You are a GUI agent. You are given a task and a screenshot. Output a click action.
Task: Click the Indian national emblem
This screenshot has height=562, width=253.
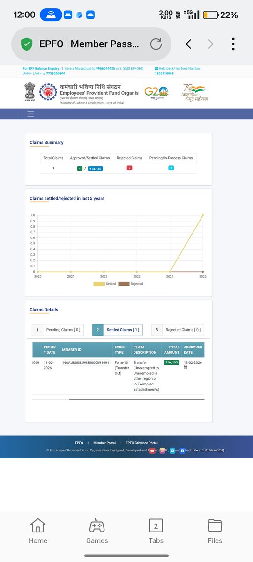coord(29,92)
